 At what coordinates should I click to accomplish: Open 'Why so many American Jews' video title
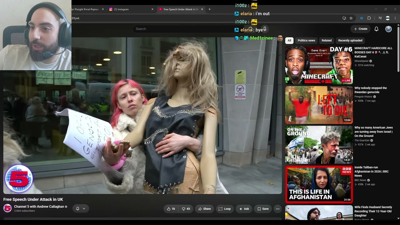pyautogui.click(x=373, y=132)
